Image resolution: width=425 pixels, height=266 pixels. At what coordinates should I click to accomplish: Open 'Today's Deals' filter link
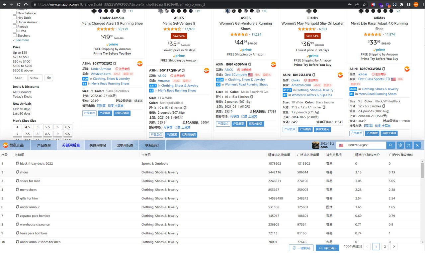22,96
